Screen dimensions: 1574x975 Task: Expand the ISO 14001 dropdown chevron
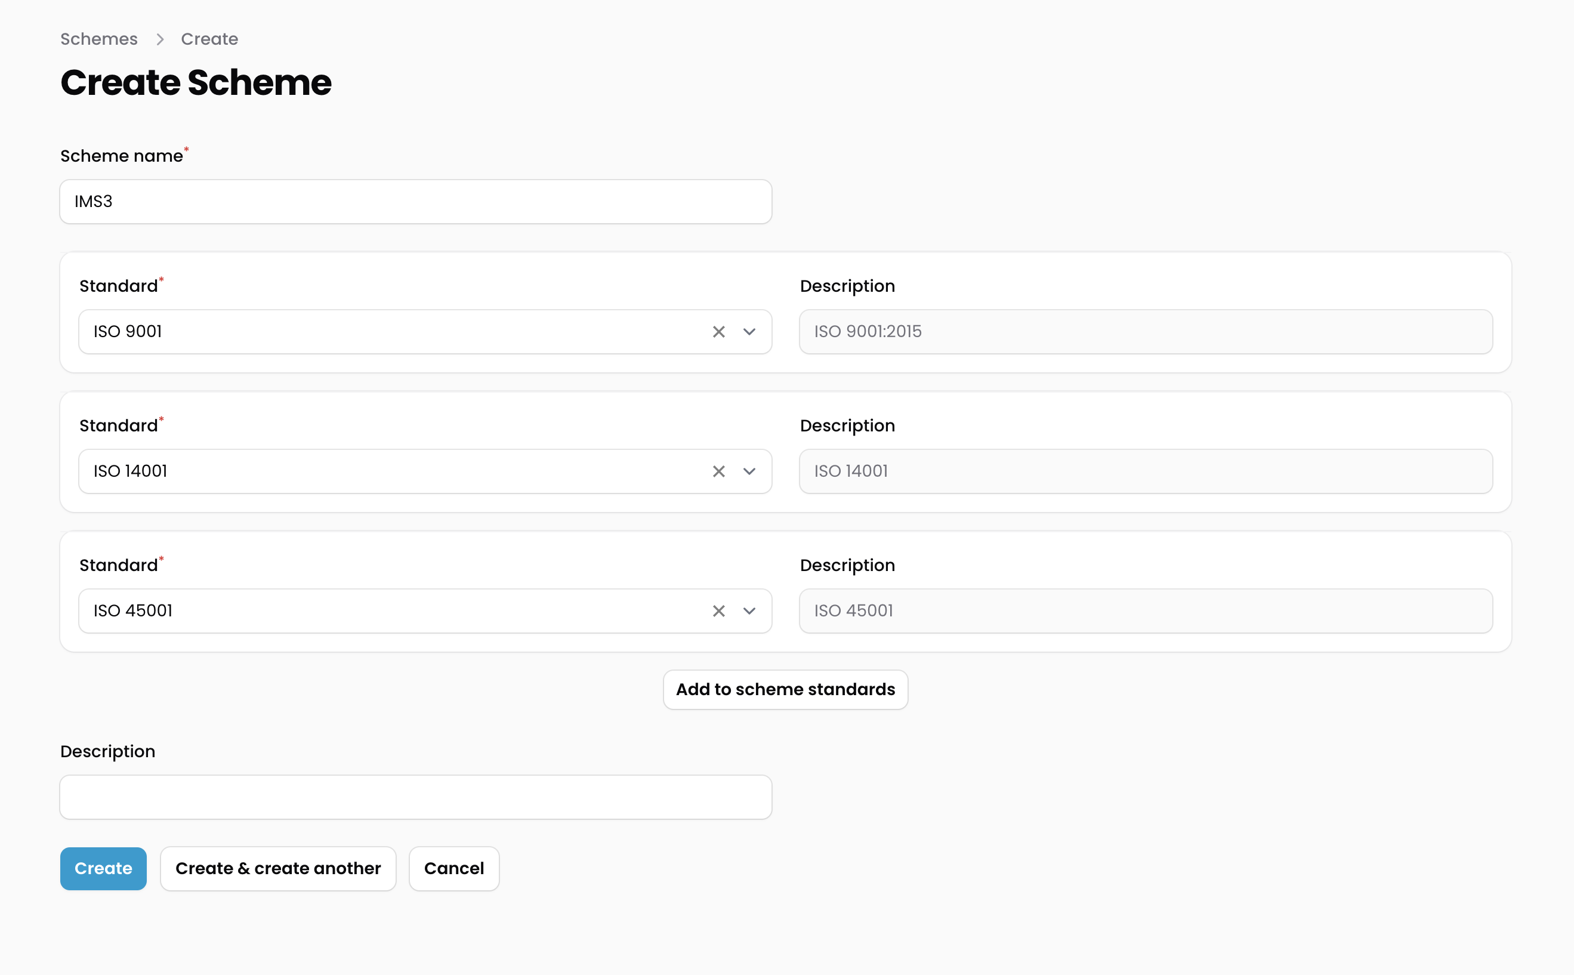pos(749,471)
